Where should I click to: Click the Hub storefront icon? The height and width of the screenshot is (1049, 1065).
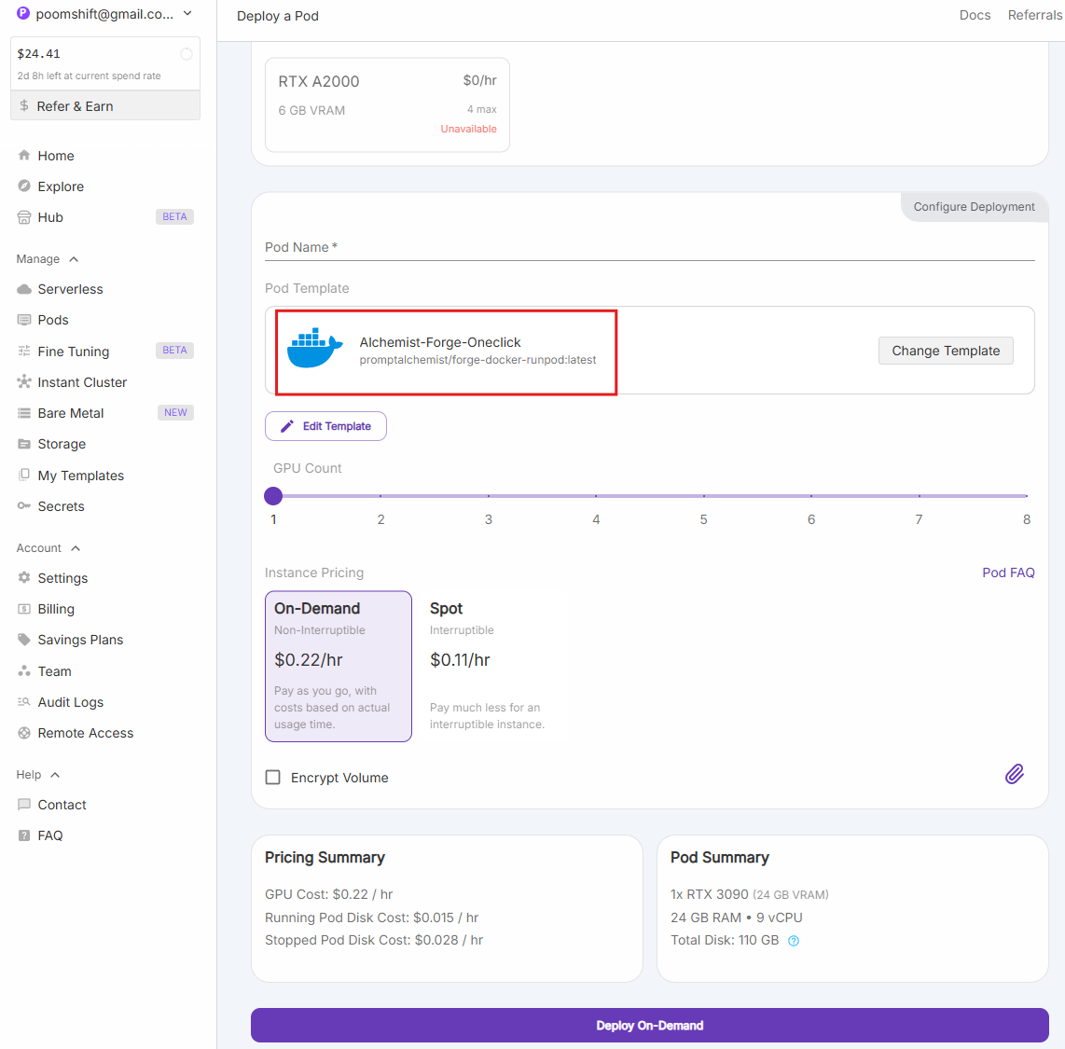pos(24,217)
